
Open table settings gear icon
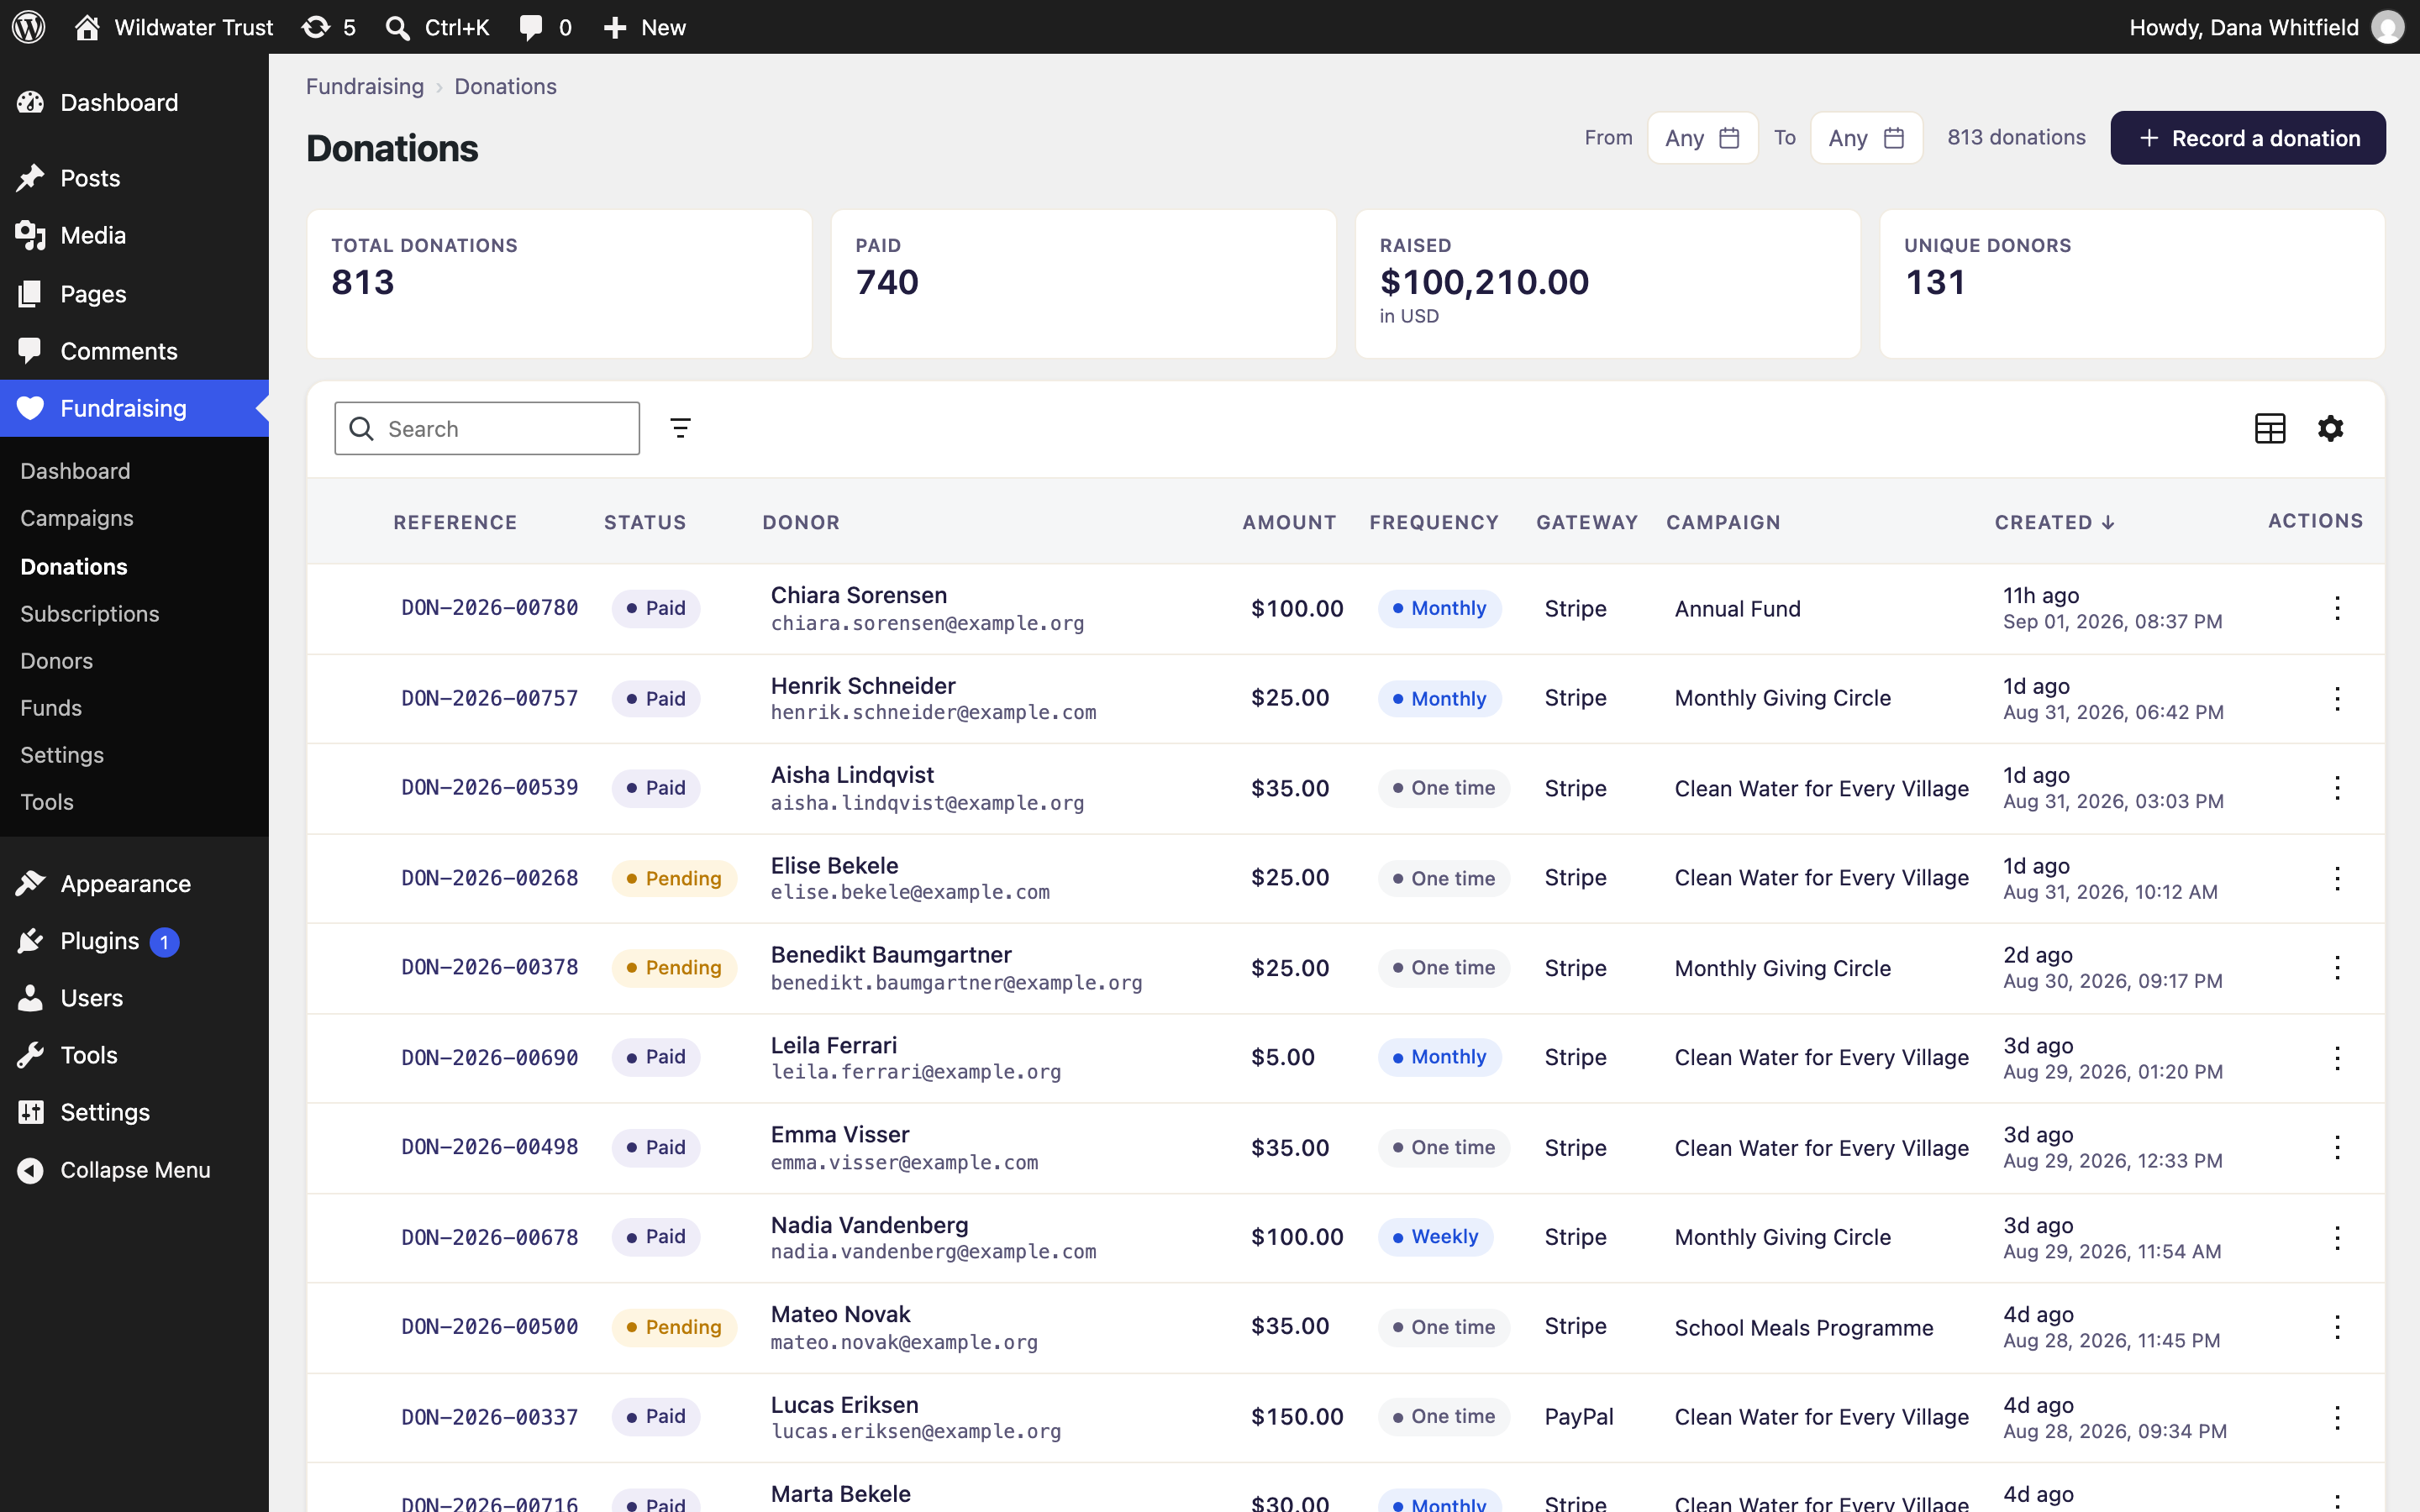pos(2331,429)
